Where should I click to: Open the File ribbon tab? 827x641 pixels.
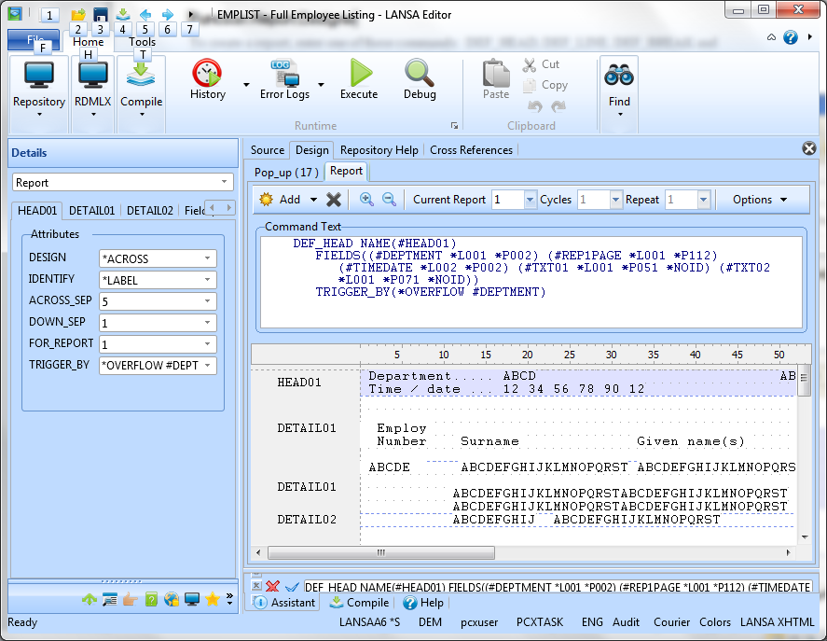[35, 39]
